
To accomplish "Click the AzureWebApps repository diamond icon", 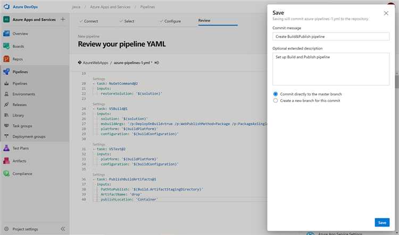I will (x=80, y=63).
